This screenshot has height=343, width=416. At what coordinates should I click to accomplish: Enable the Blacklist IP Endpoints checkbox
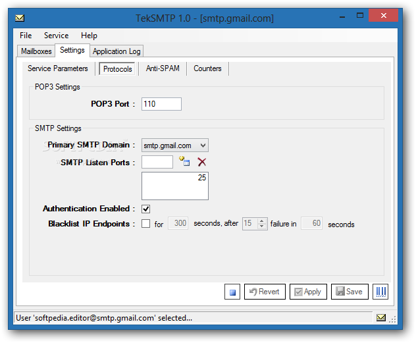point(145,224)
